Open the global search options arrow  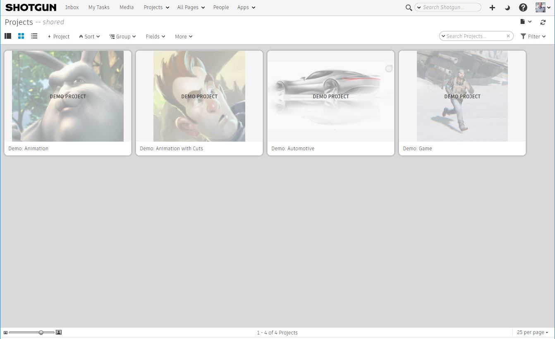pos(418,7)
